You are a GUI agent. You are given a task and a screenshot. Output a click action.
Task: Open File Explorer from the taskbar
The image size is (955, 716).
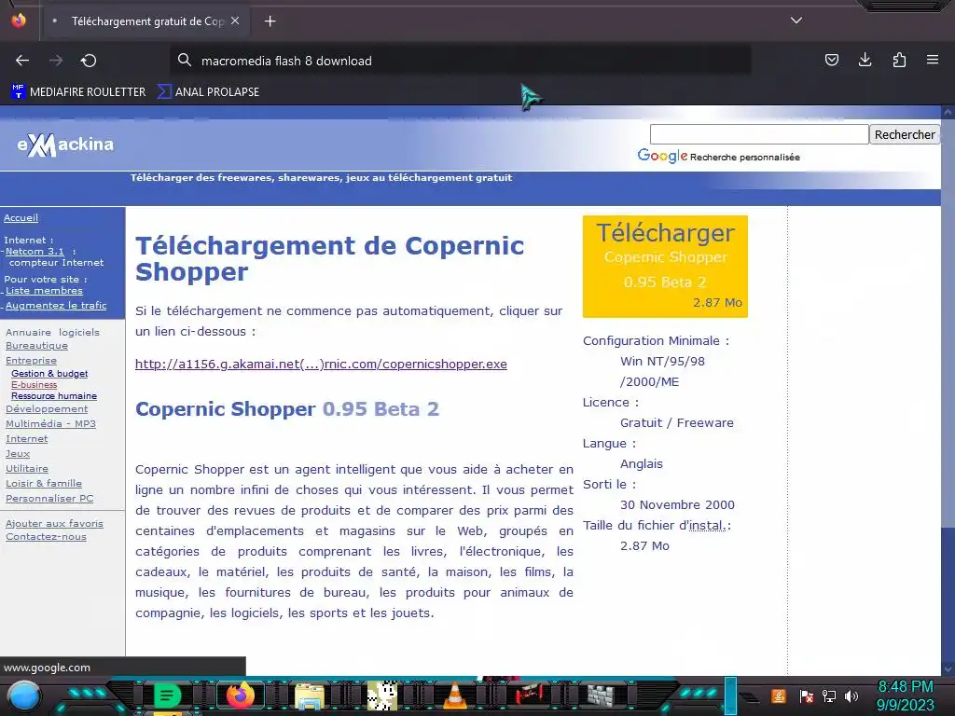(x=310, y=695)
